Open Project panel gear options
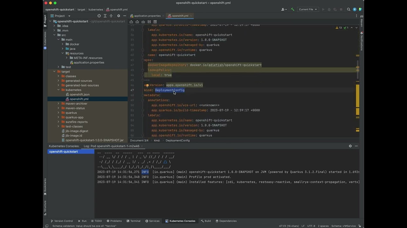Viewport: 407px width, 228px height. 119,16
